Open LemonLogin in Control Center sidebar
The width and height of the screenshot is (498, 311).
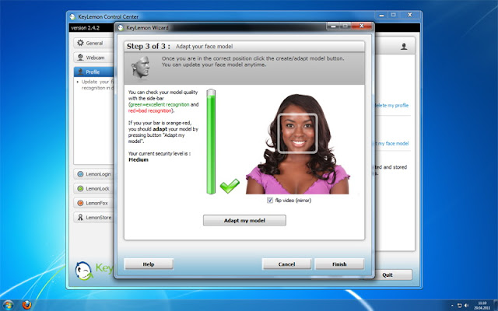coord(93,174)
